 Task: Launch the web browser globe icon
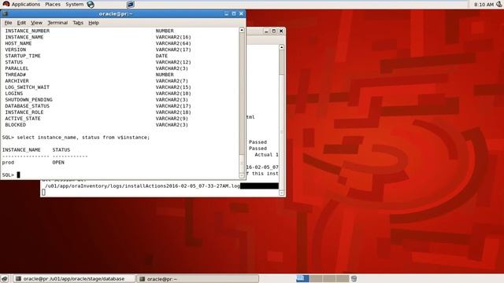pos(91,4)
